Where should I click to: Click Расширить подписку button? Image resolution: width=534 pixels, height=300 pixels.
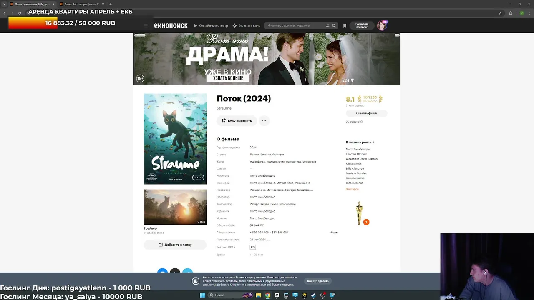click(x=362, y=25)
